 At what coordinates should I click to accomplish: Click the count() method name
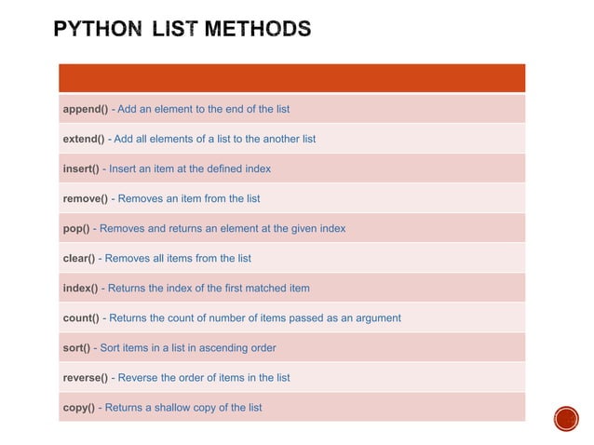81,317
